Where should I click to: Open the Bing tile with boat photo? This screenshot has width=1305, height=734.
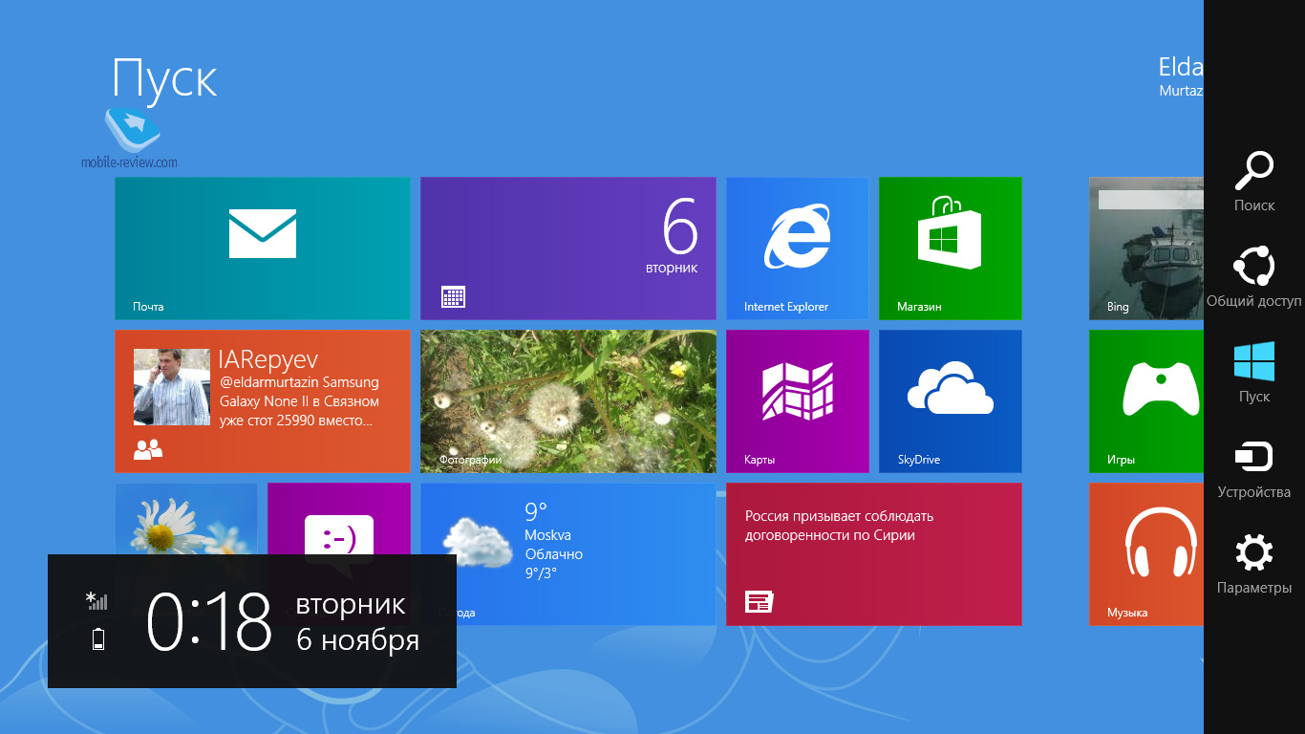(1146, 248)
